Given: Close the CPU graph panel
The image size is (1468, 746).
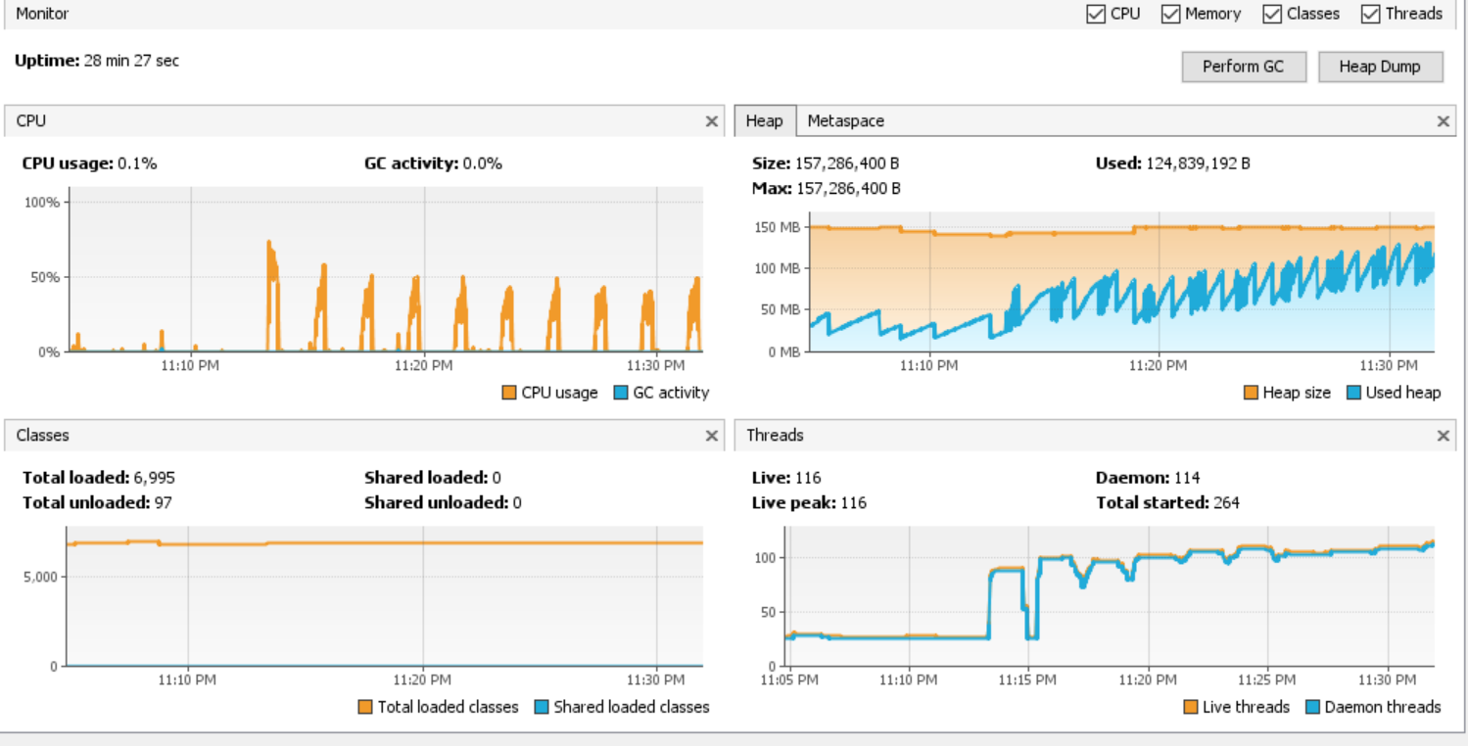Looking at the screenshot, I should [712, 121].
